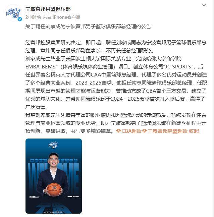Select the announcement title line 关于聘任刘家成
This screenshot has height=217, width=214.
(88, 26)
